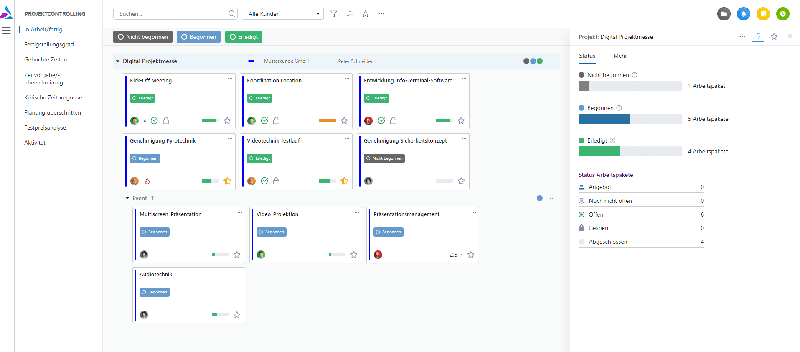
Task: Collapse the Digital Projektmesse project group
Action: (x=118, y=61)
